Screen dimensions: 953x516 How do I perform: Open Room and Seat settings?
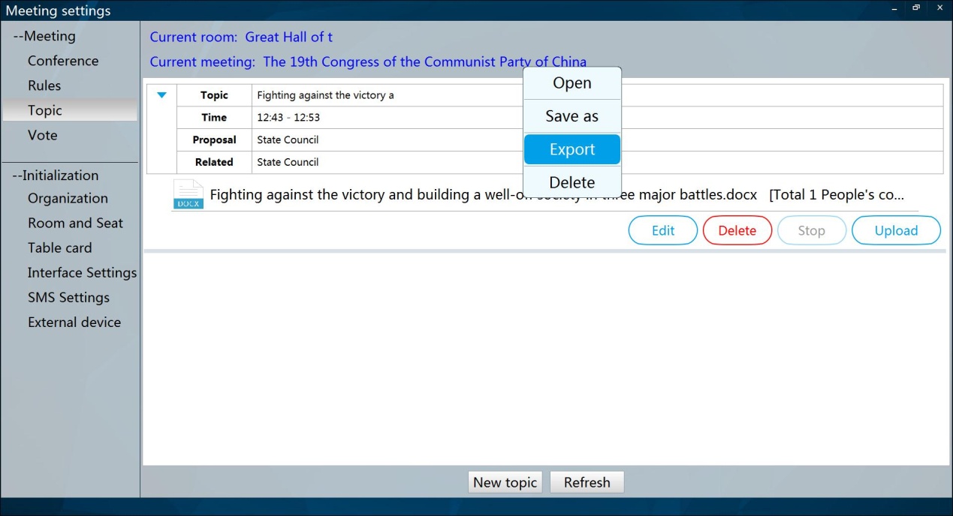point(75,223)
